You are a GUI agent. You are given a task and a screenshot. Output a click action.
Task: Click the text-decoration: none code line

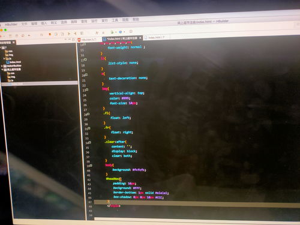(128, 78)
